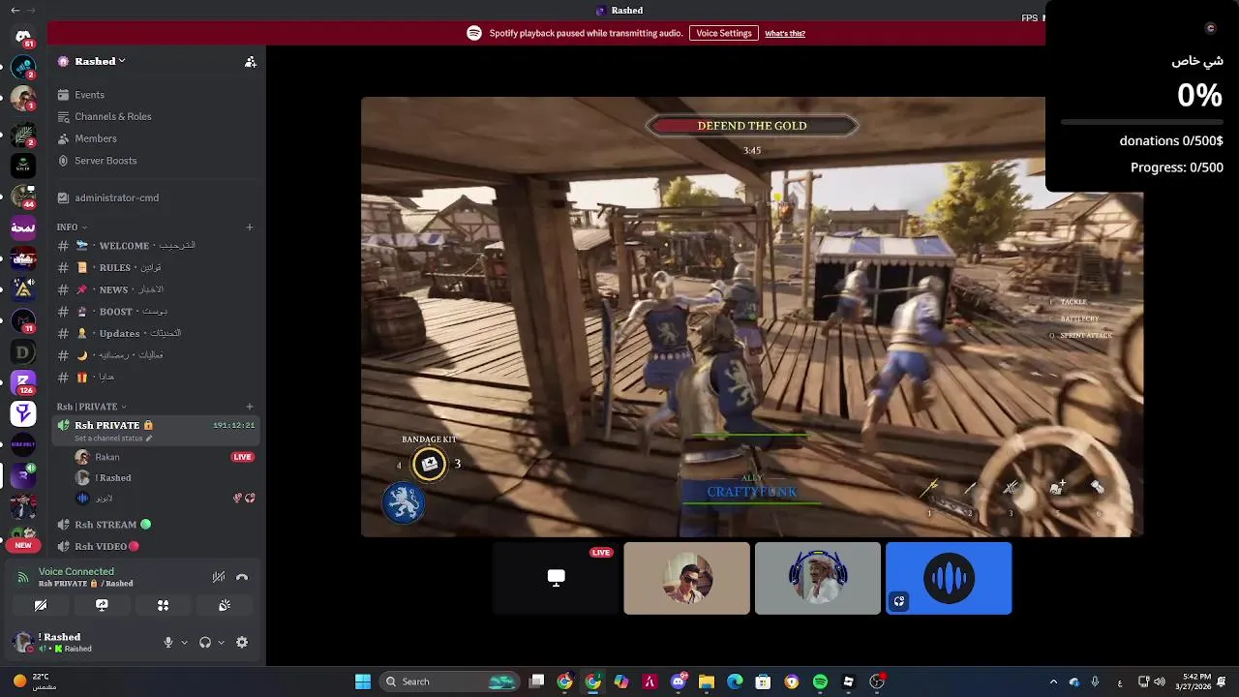Viewport: 1239px width, 697px height.
Task: Join the Rsh VIDEO voice channel
Action: pos(157,546)
